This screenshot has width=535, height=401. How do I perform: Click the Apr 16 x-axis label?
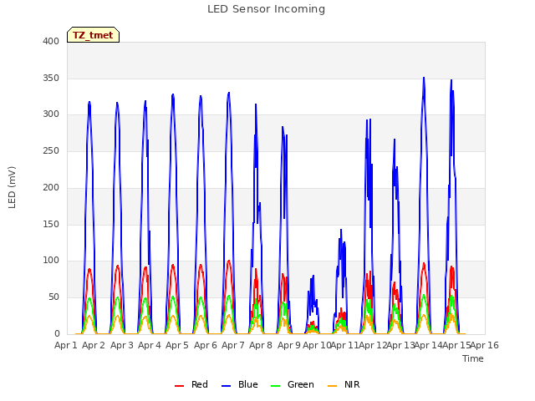pyautogui.click(x=485, y=345)
